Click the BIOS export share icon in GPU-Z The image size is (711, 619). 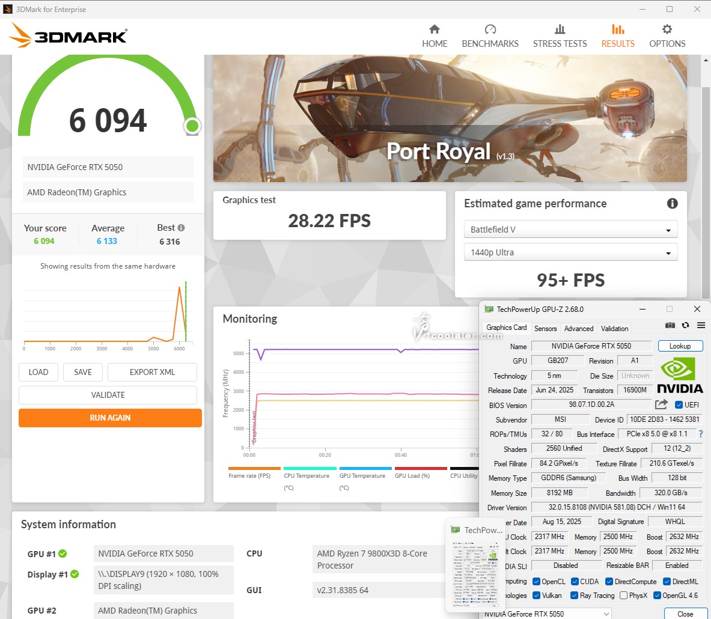(x=662, y=404)
